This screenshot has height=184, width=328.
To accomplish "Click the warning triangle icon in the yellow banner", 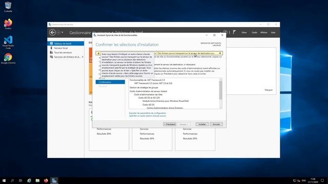I will [x=98, y=53].
